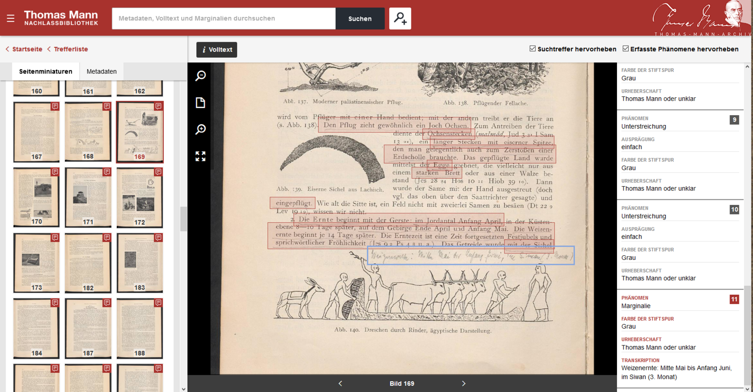Viewport: 753px width, 392px height.
Task: Zoom into the page image
Action: coord(200,129)
